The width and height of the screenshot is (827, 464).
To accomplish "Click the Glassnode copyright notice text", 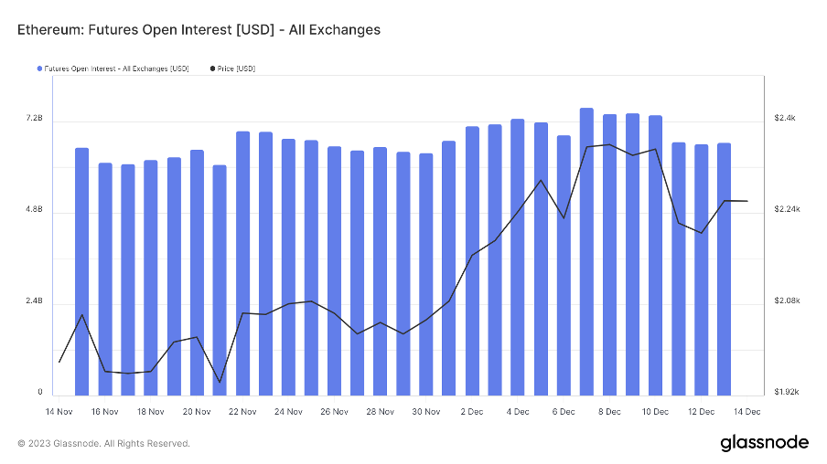I will (103, 444).
